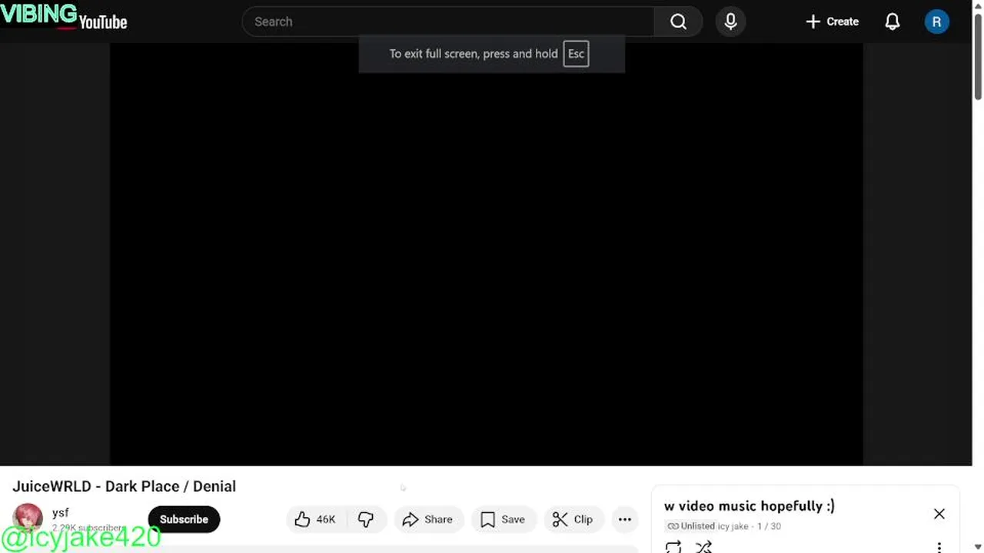Dislike the video
The width and height of the screenshot is (984, 553).
366,519
